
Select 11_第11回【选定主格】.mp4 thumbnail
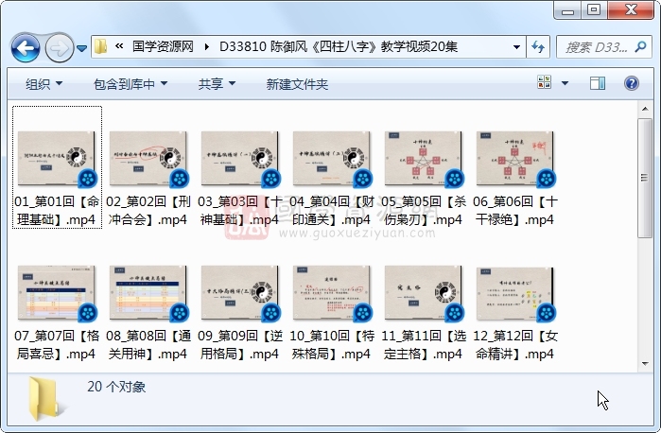click(x=424, y=293)
